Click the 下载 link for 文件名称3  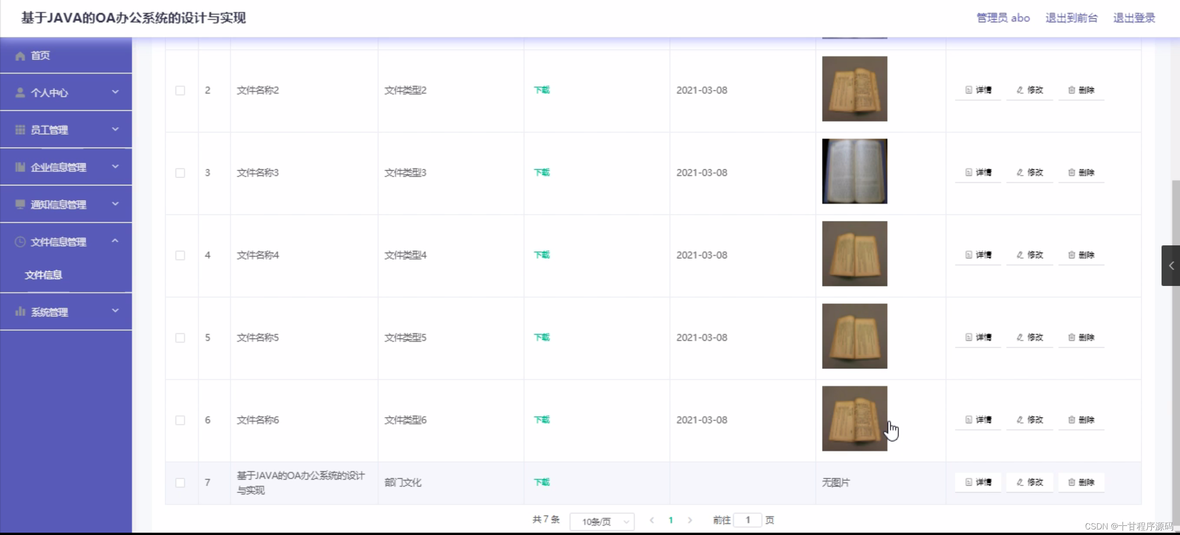[x=542, y=172]
